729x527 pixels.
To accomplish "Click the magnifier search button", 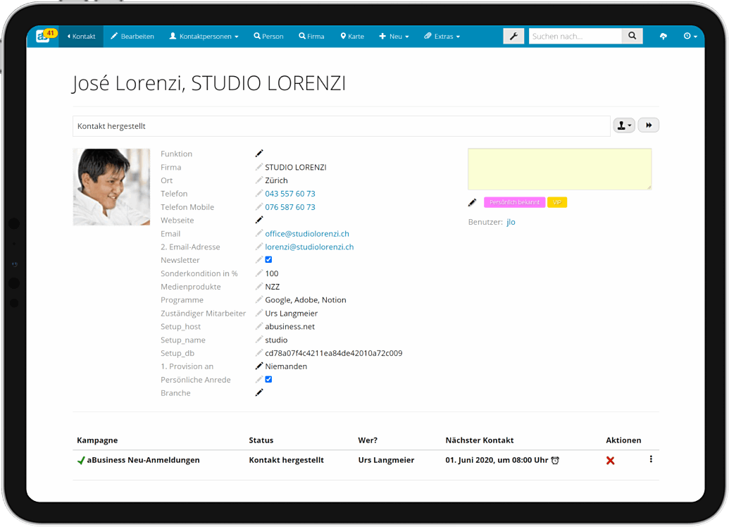I will click(x=632, y=36).
